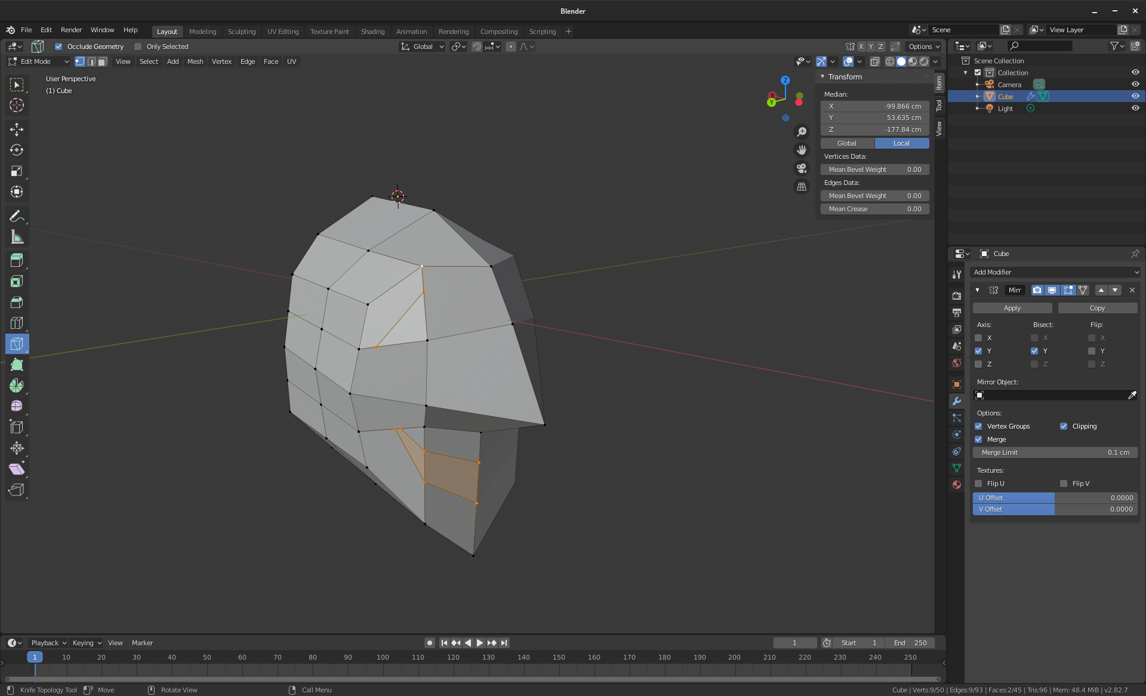Uncheck the Clipping option
Screen dimensions: 1146x696
pos(1064,426)
